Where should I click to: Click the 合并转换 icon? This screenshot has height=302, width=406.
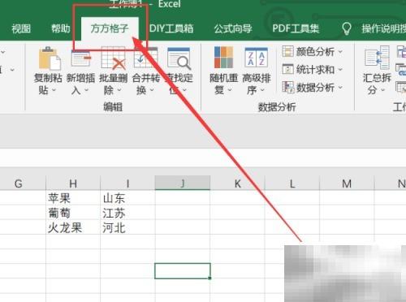tap(145, 58)
